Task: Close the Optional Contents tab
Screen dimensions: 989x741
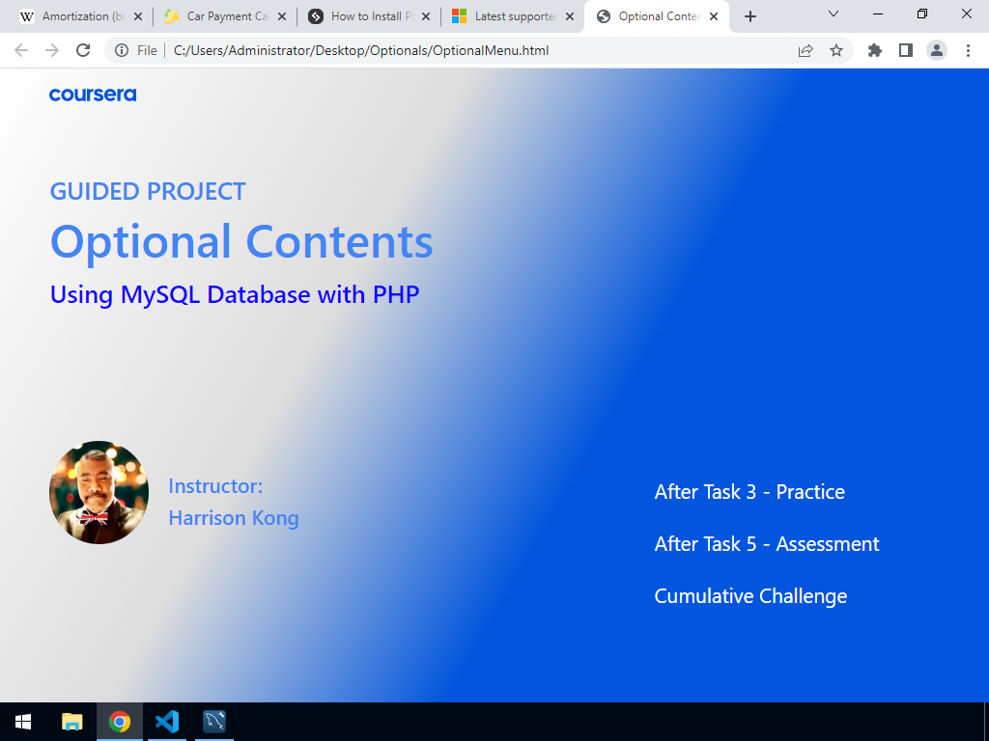Action: [x=714, y=17]
